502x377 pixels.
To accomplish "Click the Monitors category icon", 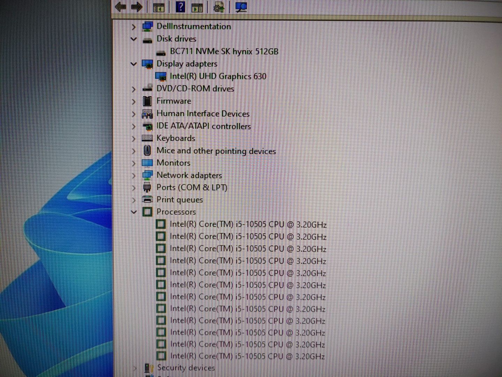I will (147, 163).
